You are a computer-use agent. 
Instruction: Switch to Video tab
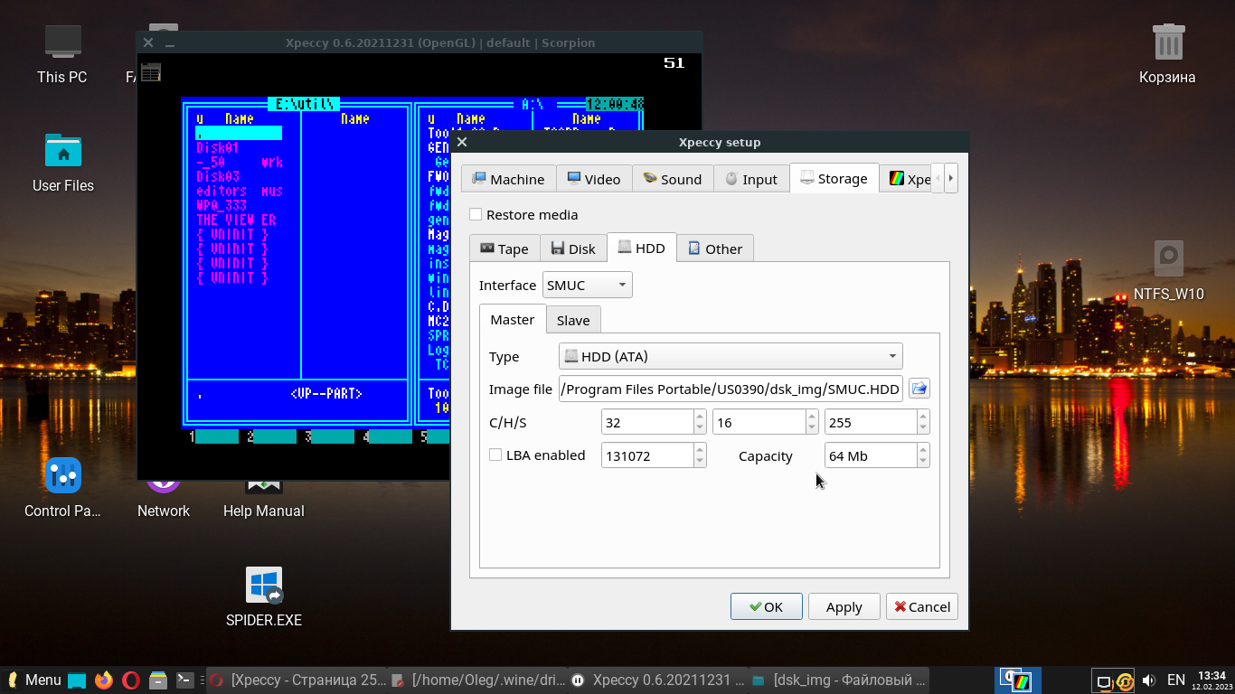pos(594,179)
